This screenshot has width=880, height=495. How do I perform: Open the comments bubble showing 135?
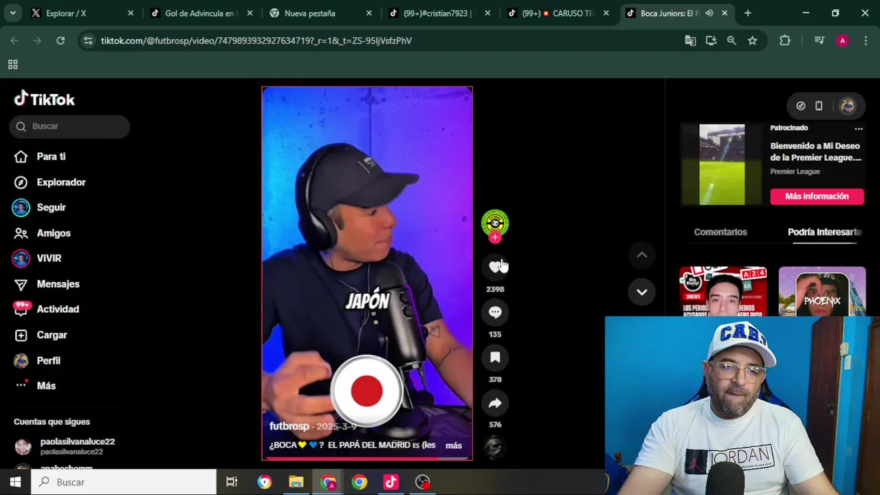point(495,312)
